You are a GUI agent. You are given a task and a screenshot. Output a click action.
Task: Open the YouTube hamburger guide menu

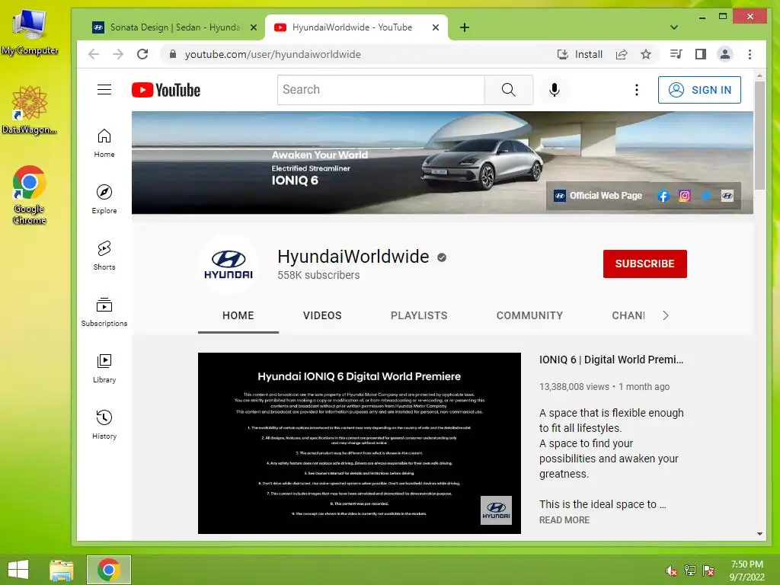coord(104,90)
